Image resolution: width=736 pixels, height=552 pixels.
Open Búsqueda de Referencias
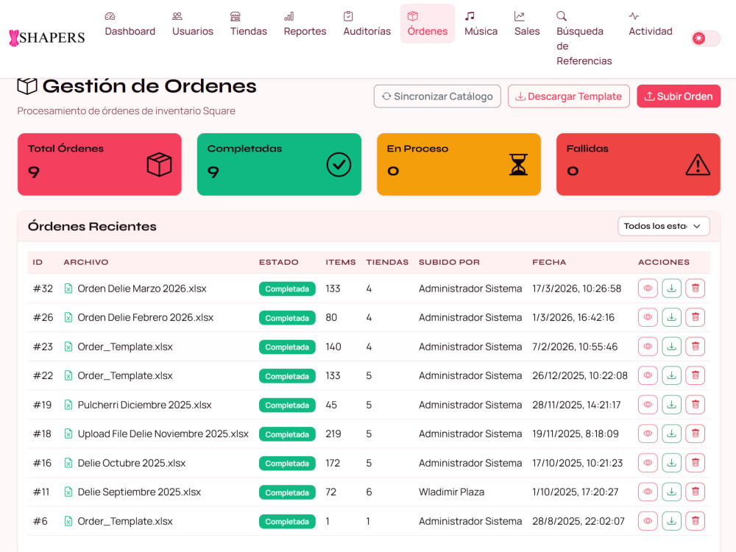pyautogui.click(x=584, y=38)
